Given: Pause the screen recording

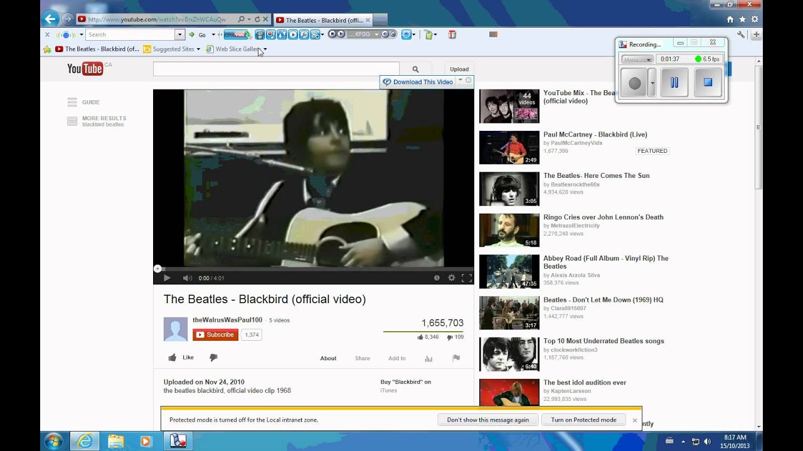Looking at the screenshot, I should (674, 83).
